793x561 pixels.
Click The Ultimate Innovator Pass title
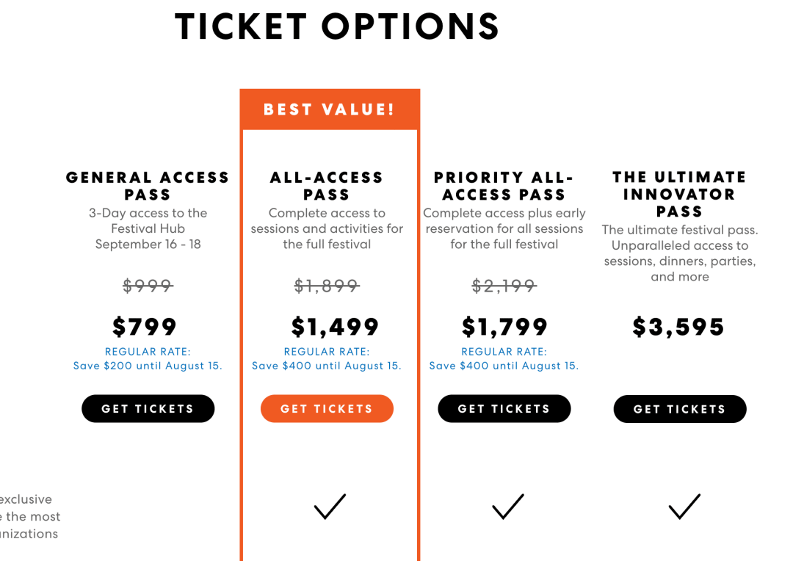point(679,194)
